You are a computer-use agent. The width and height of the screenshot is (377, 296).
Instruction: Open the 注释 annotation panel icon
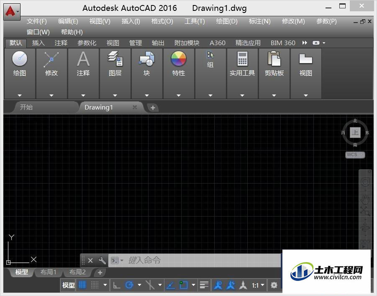point(83,59)
